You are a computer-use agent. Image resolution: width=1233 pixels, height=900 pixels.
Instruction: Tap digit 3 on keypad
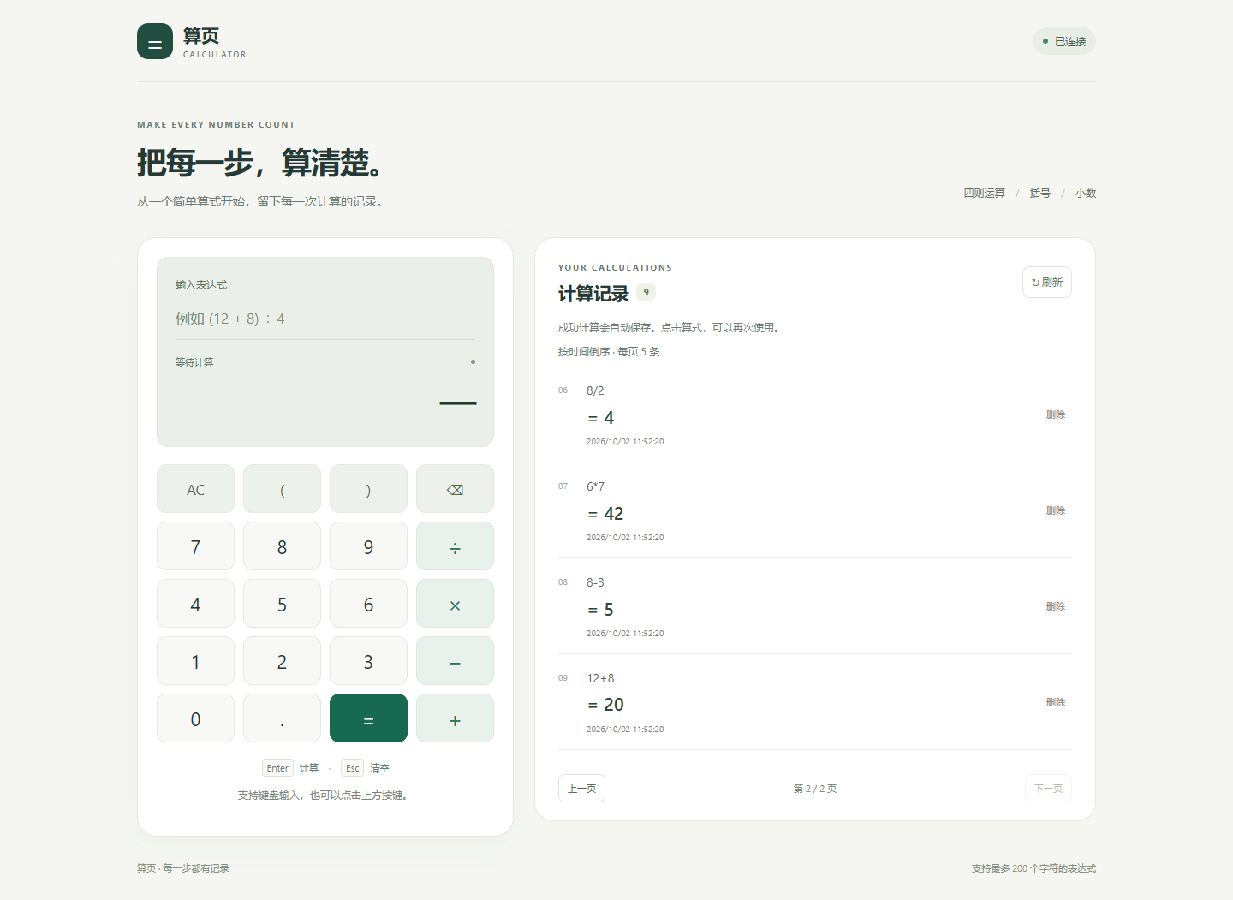point(368,661)
